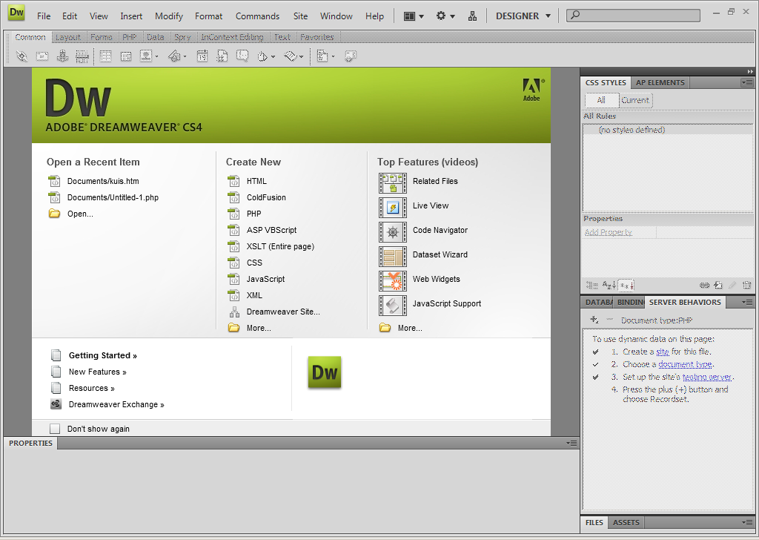This screenshot has height=540, width=759.
Task: Expand the Extend Dreamweaver gear dropdown
Action: click(445, 16)
